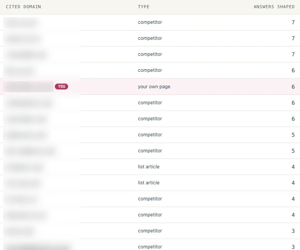The image size is (300, 250).
Task: Select the "your own page" type cell
Action: (154, 87)
